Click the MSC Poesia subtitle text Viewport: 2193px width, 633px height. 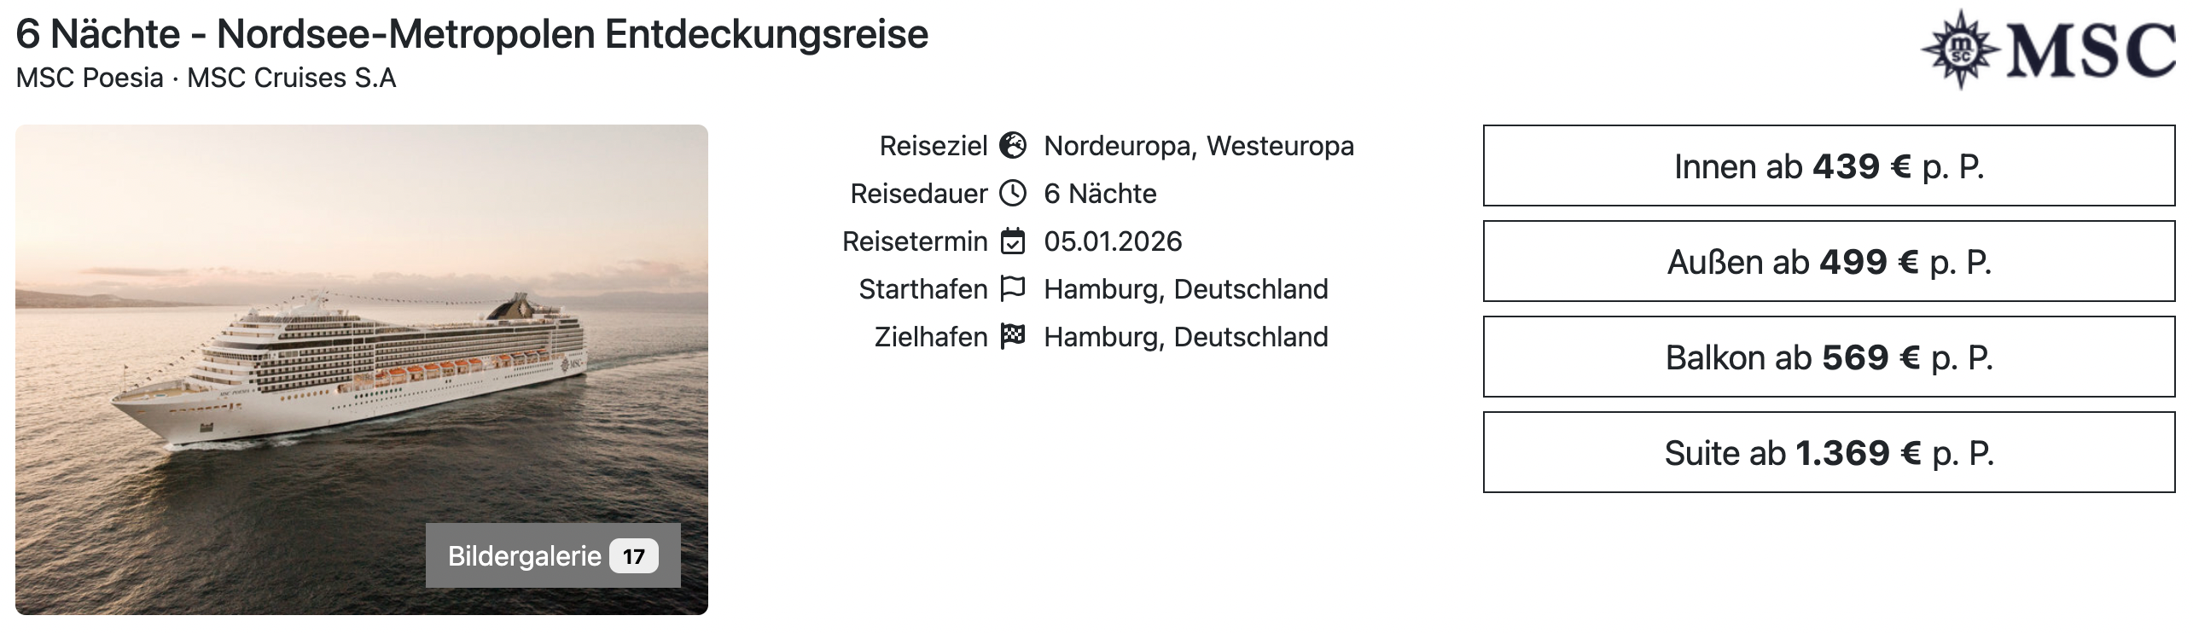[x=89, y=78]
